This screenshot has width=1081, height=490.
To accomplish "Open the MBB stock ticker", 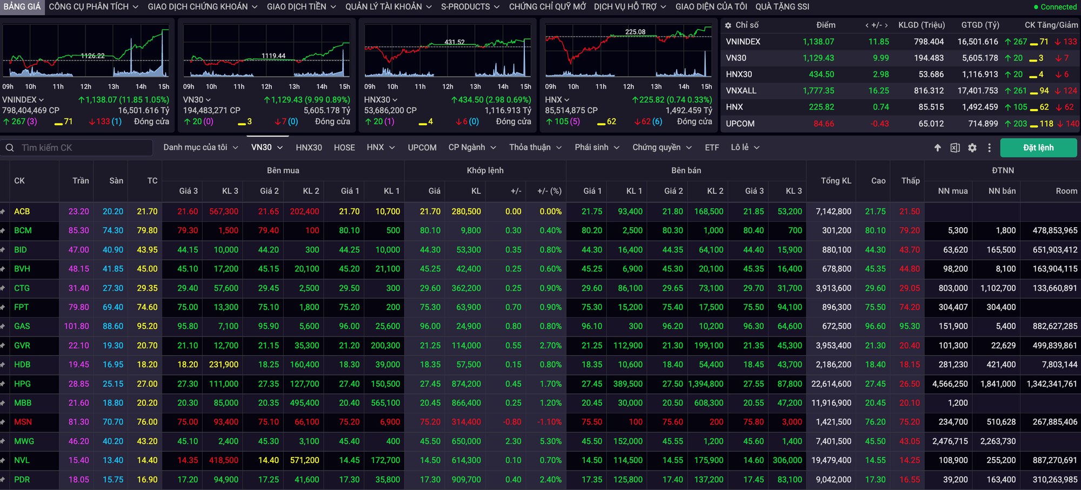I will point(23,403).
